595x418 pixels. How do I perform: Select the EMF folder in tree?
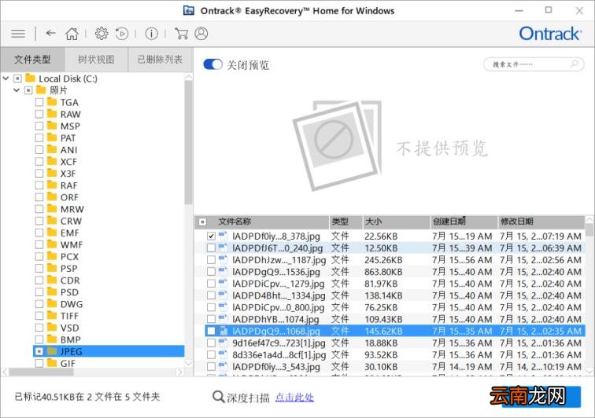pyautogui.click(x=70, y=233)
